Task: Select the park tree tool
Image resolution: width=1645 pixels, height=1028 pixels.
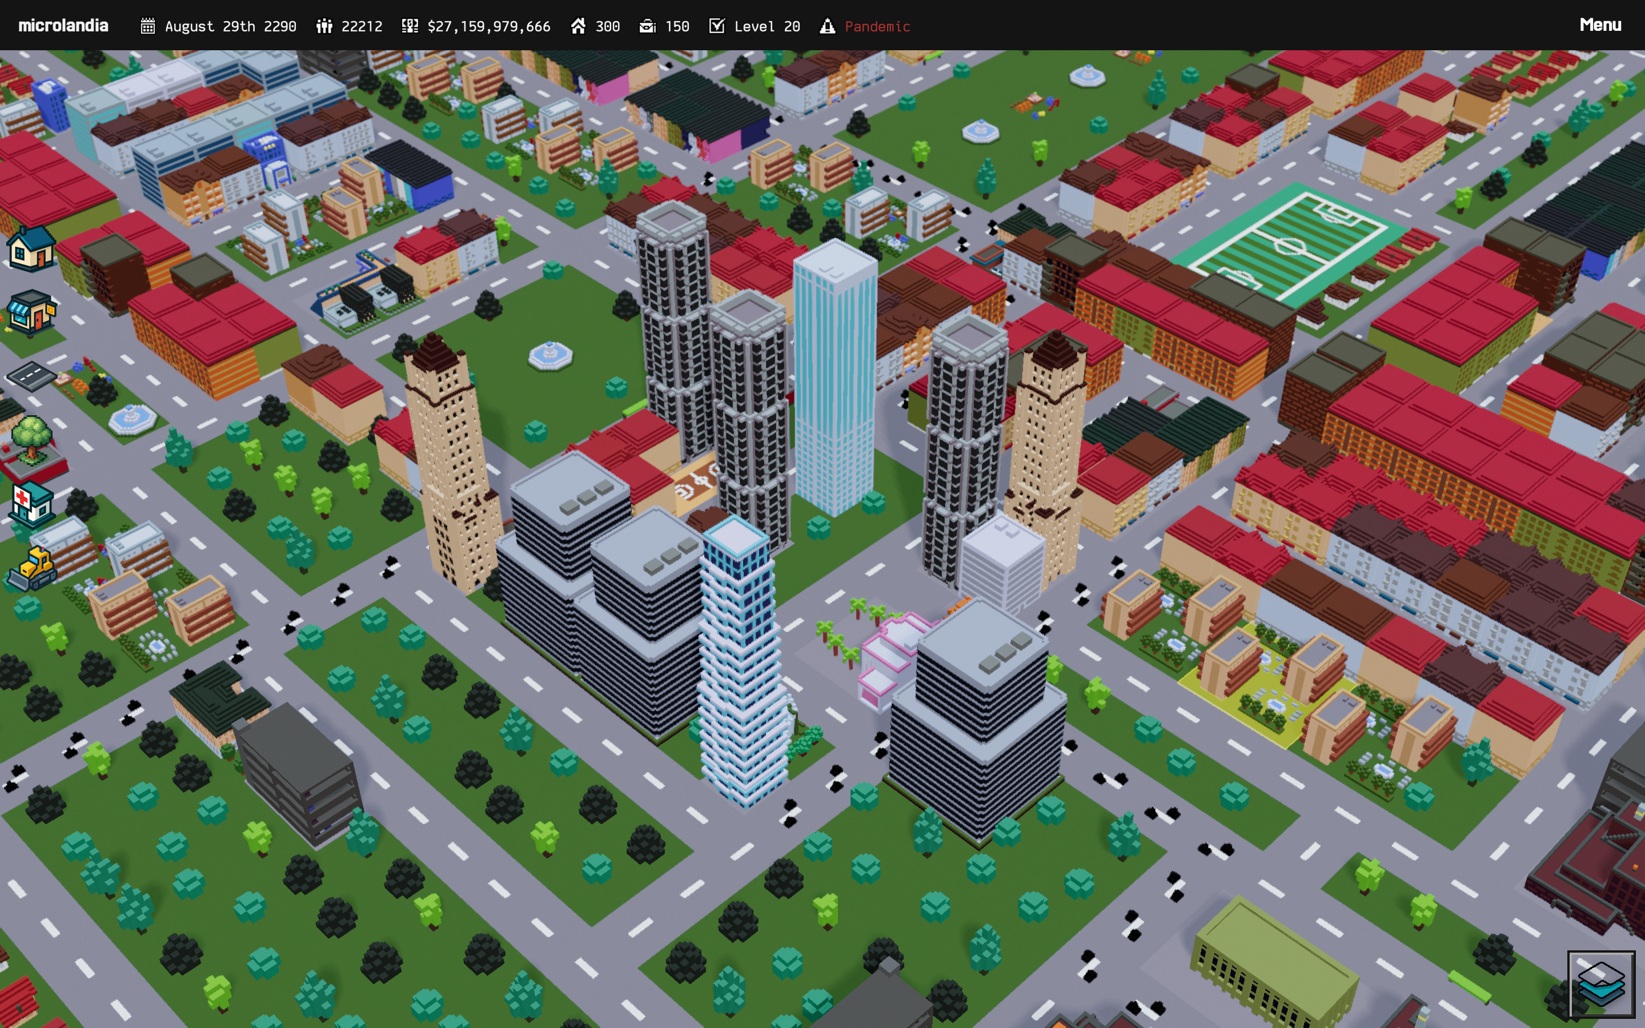Action: [x=31, y=439]
